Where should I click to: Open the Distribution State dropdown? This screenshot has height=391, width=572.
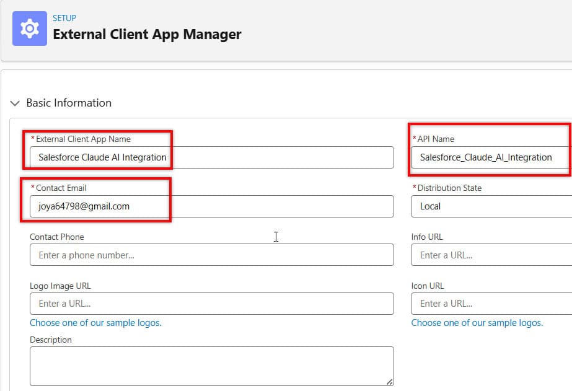pyautogui.click(x=491, y=206)
